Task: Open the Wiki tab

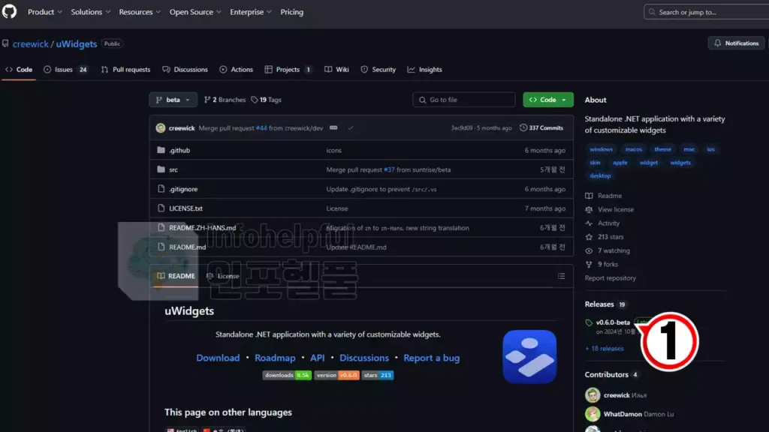Action: tap(336, 70)
